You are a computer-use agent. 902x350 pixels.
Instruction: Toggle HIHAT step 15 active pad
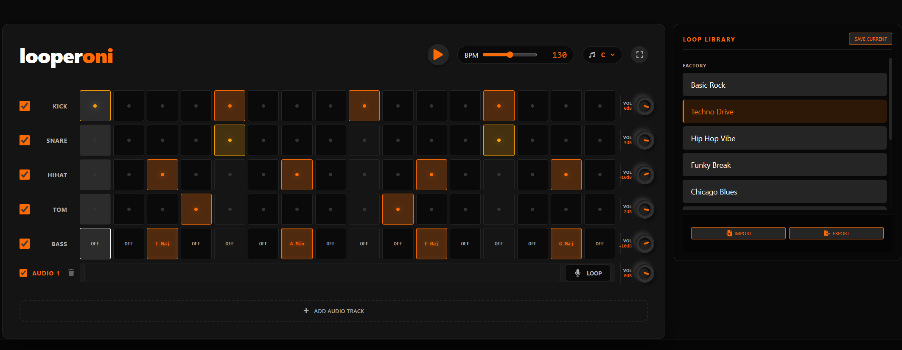coord(566,175)
